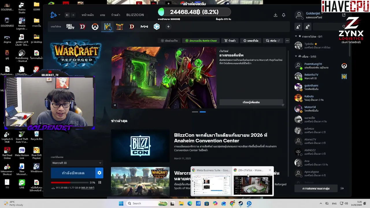Collapse the friends 5/93 section

296,56
